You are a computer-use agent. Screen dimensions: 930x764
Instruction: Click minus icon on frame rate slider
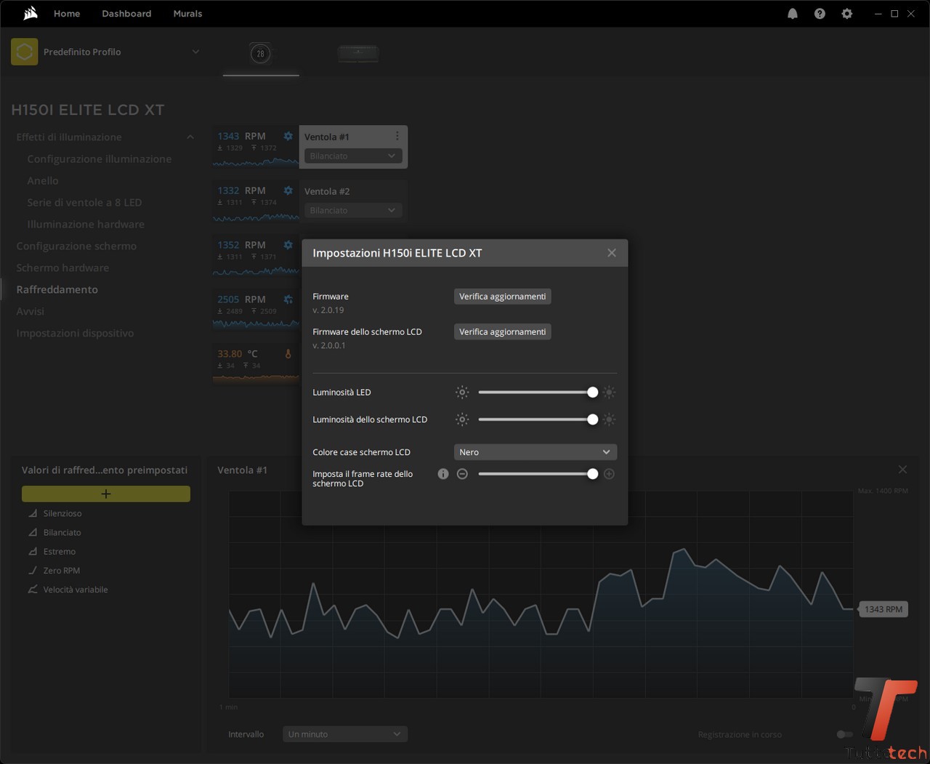pos(462,474)
